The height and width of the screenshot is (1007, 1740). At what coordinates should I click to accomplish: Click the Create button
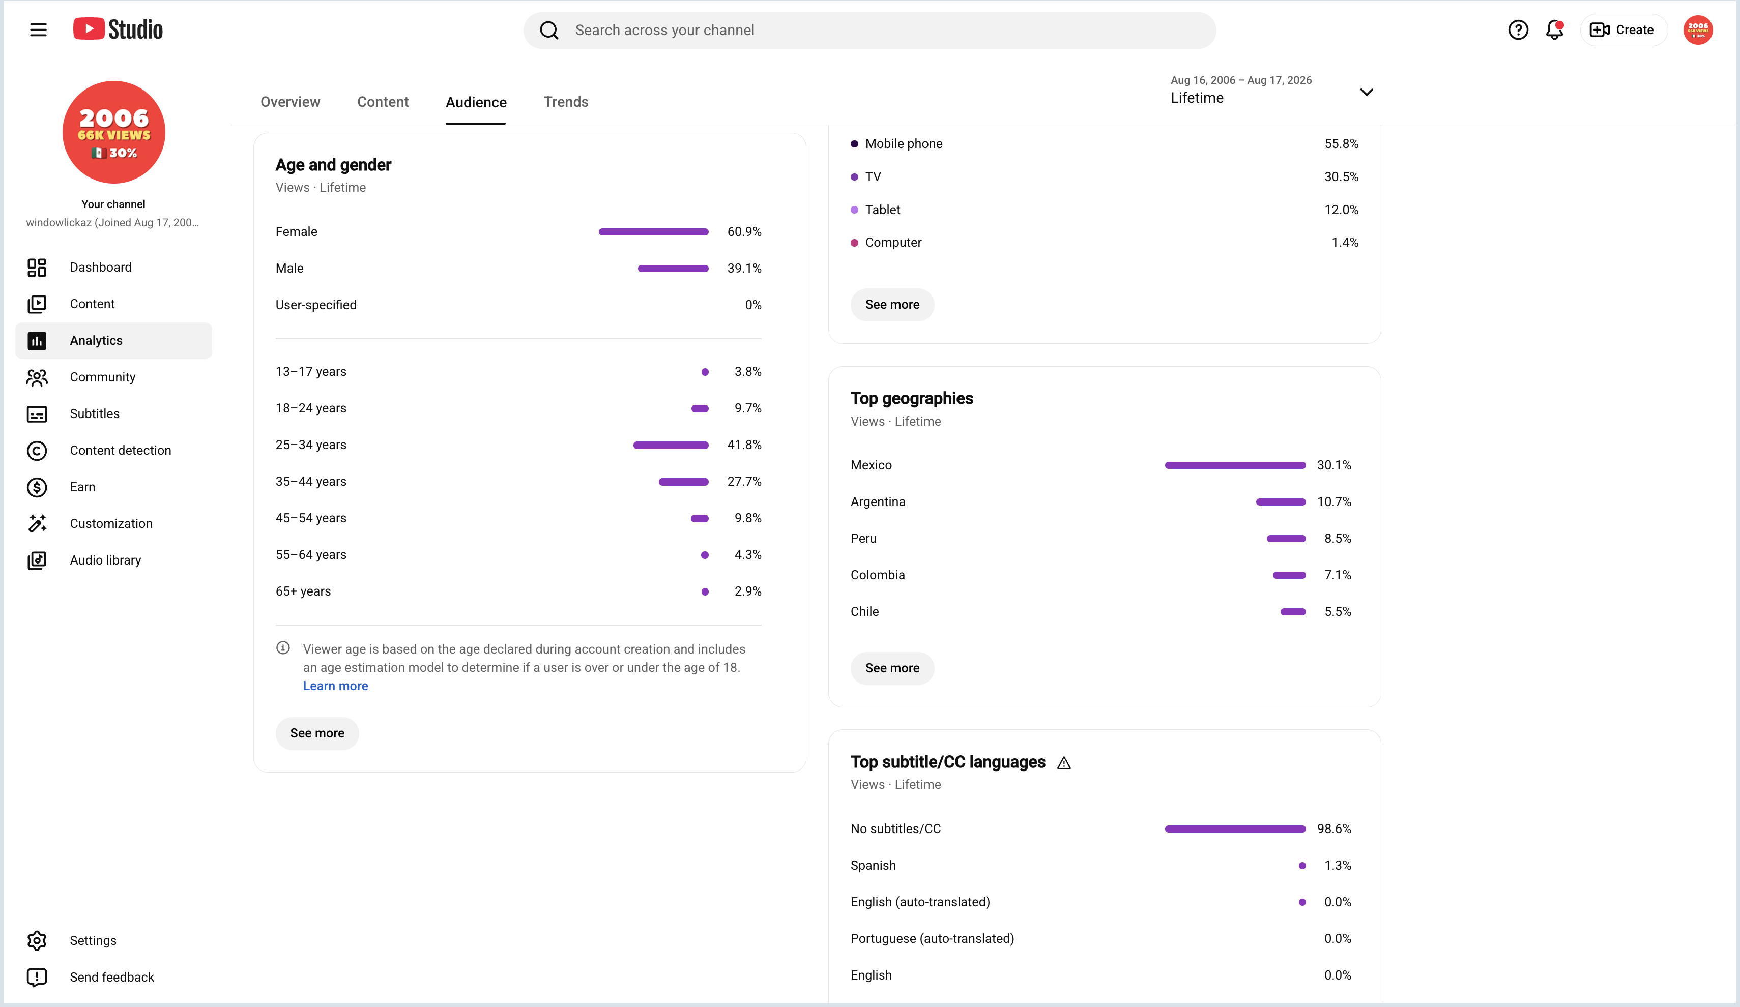click(1622, 29)
